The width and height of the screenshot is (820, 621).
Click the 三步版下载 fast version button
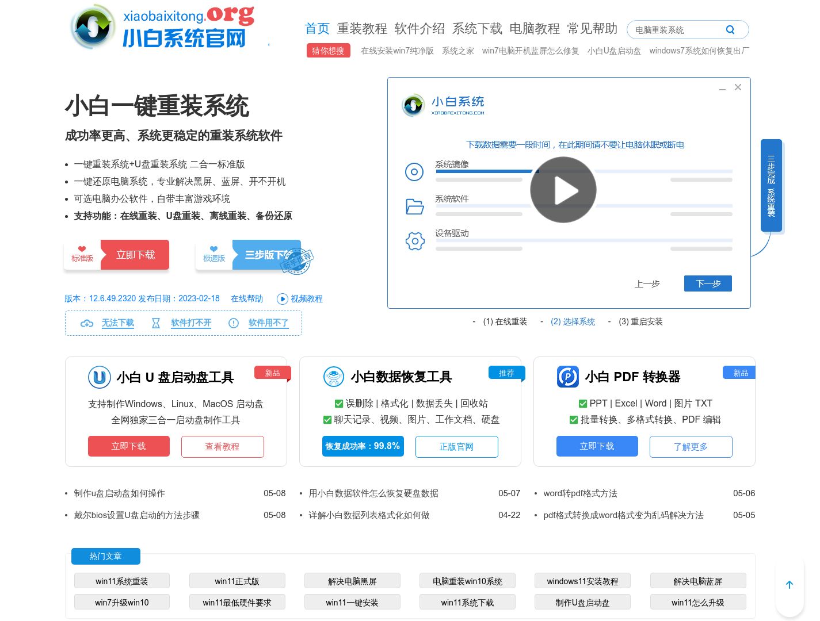pyautogui.click(x=267, y=255)
